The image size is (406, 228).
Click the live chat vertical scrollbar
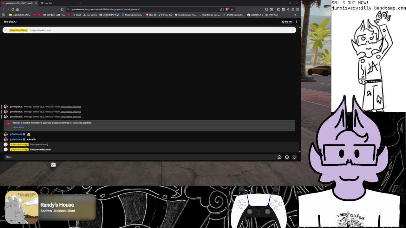[x=300, y=89]
